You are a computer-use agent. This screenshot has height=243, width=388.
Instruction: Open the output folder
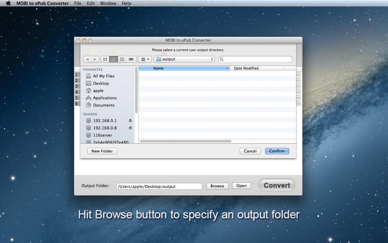coord(241,186)
